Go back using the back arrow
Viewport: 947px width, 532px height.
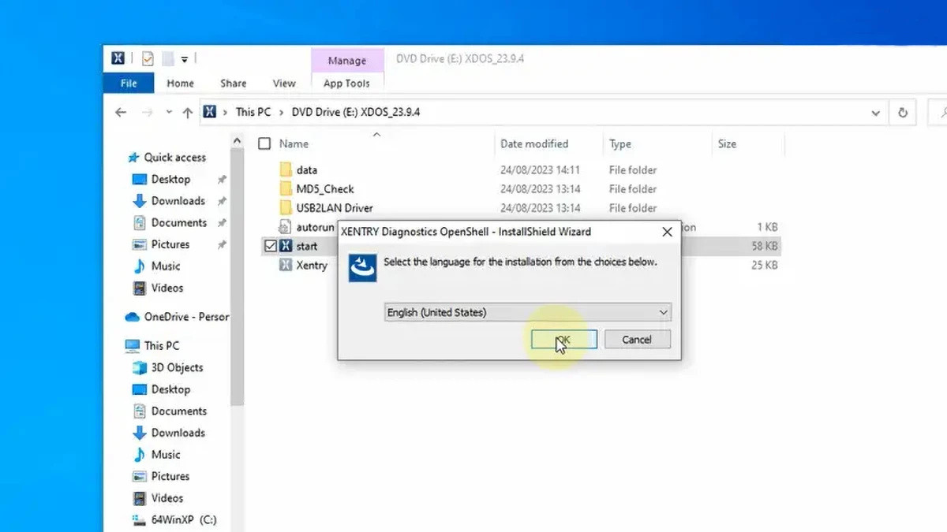(x=121, y=113)
